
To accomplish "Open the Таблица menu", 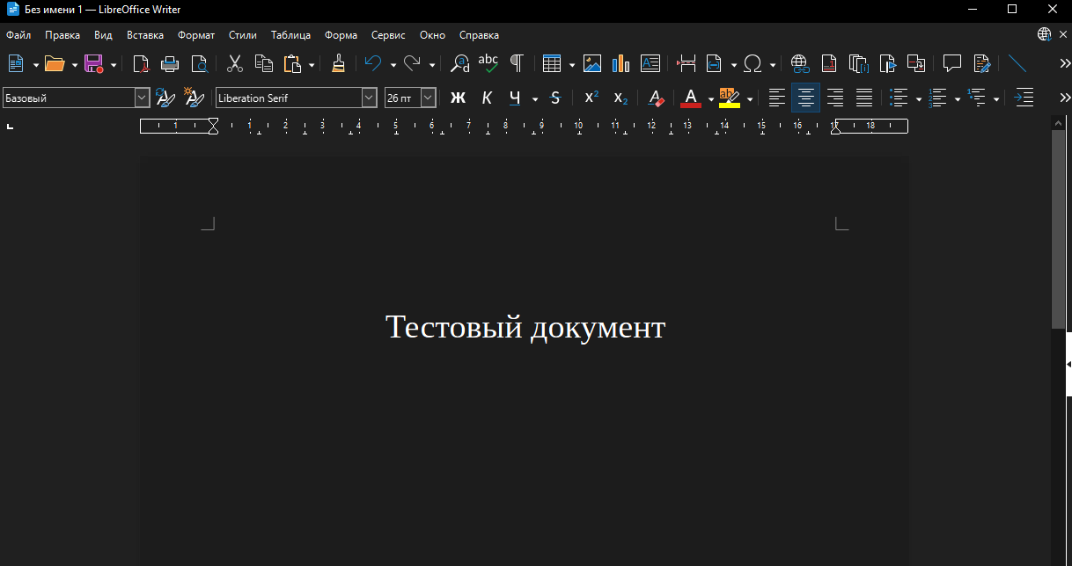I will 290,35.
